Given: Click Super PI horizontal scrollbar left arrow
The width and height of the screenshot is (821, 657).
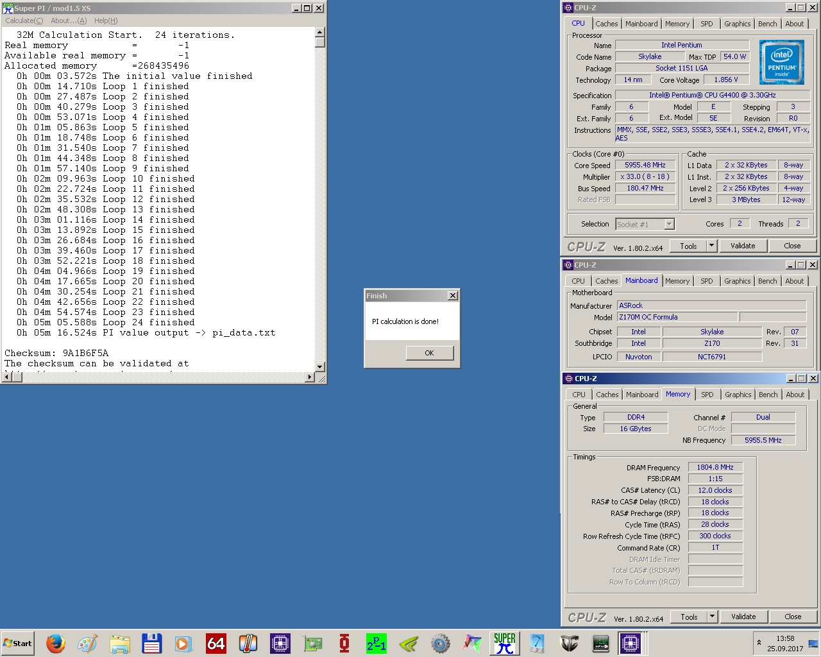Looking at the screenshot, I should pos(7,377).
